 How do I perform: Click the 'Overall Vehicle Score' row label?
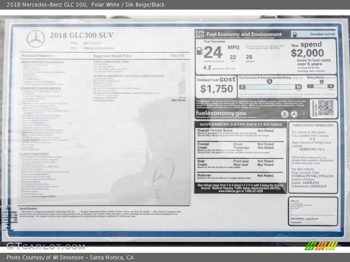click(x=215, y=131)
